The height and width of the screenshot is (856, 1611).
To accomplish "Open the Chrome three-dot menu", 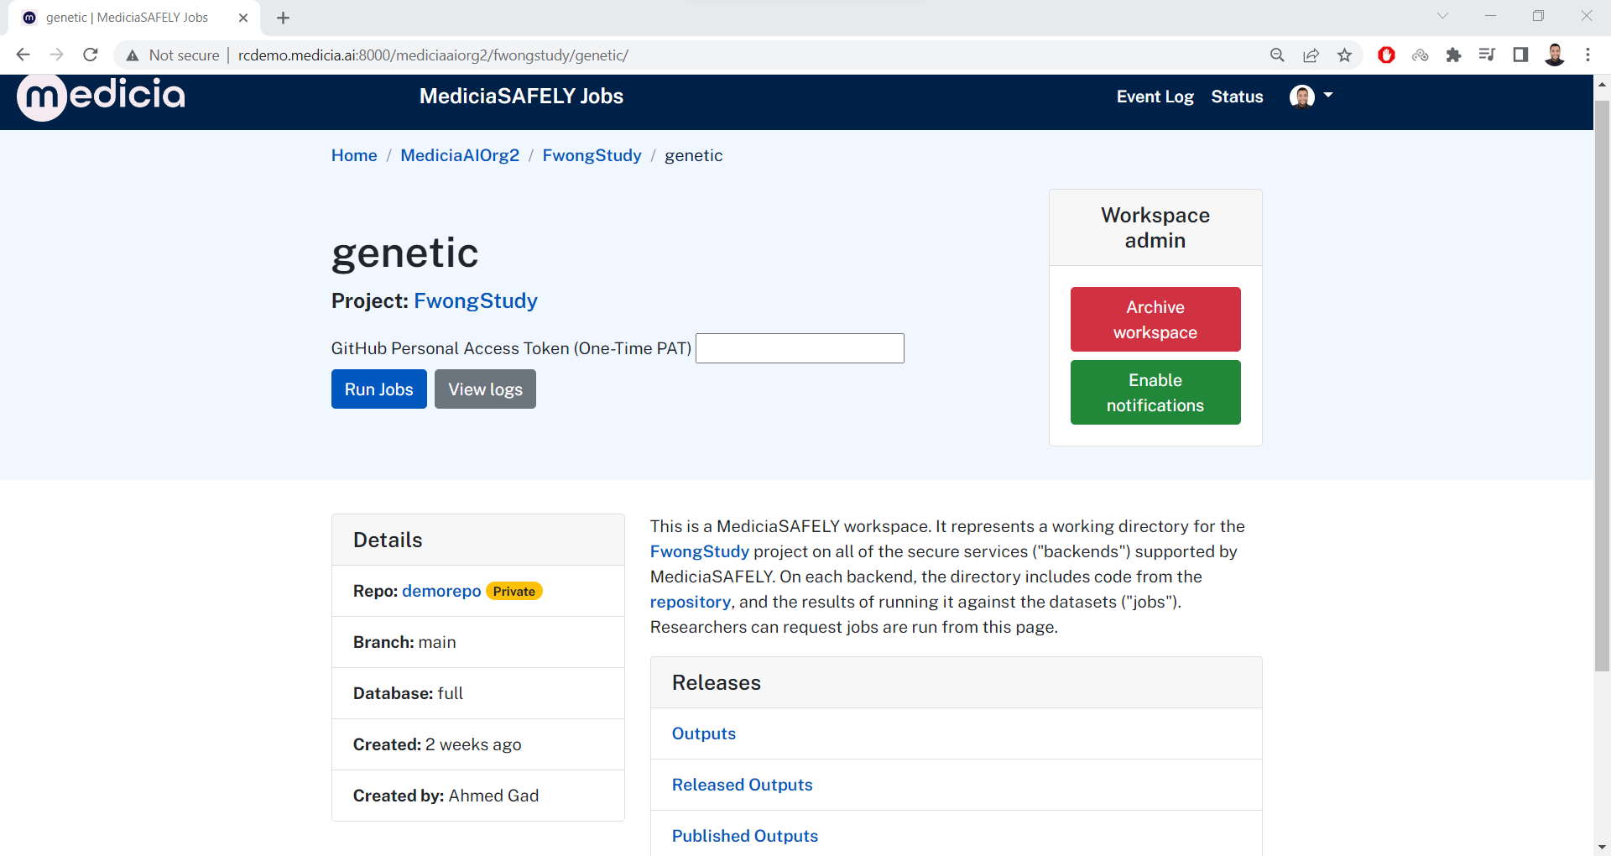I will [x=1588, y=55].
